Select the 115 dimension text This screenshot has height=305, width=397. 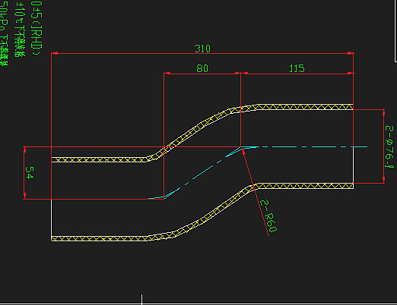297,68
